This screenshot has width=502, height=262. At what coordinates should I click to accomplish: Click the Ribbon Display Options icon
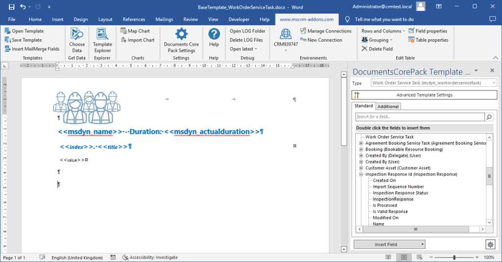pos(439,6)
